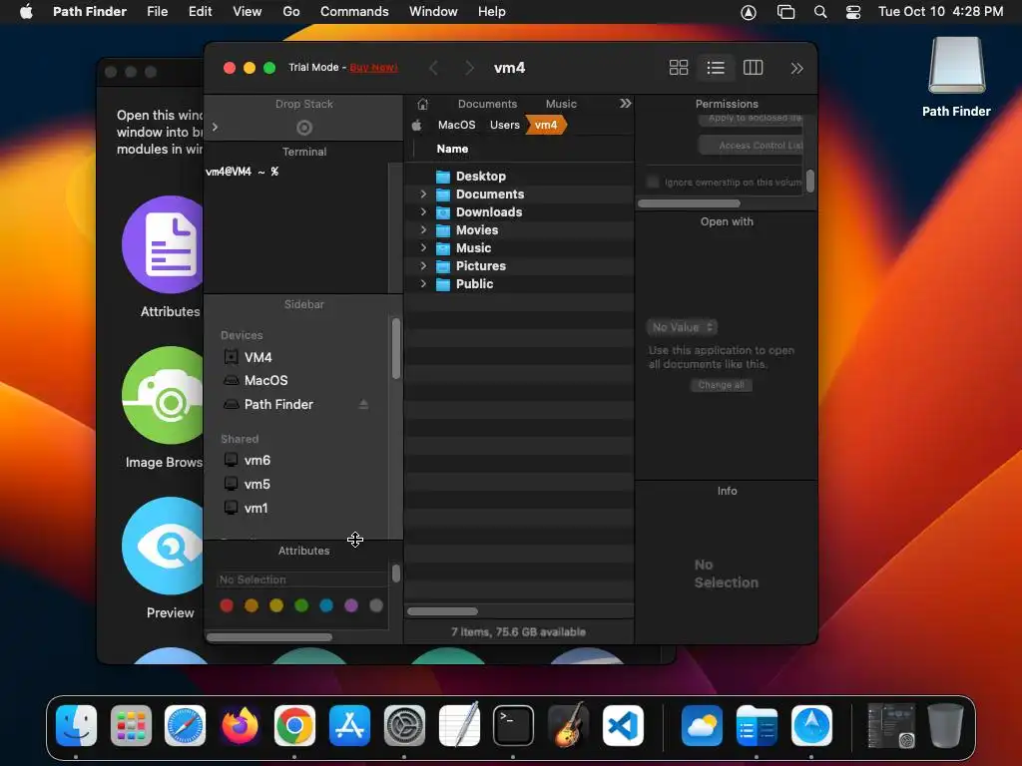Go to MacOS in path bar
1022x766 pixels.
click(457, 125)
